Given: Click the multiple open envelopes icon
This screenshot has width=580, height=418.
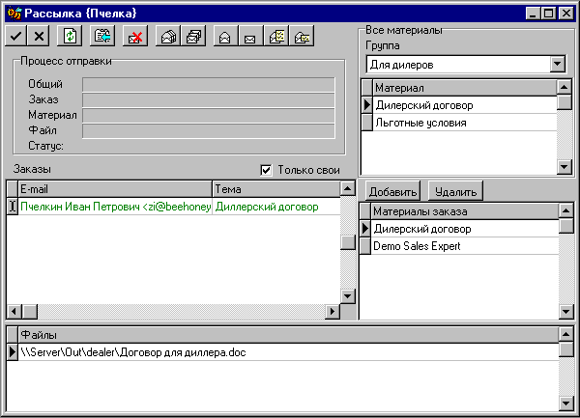Looking at the screenshot, I should click(168, 36).
